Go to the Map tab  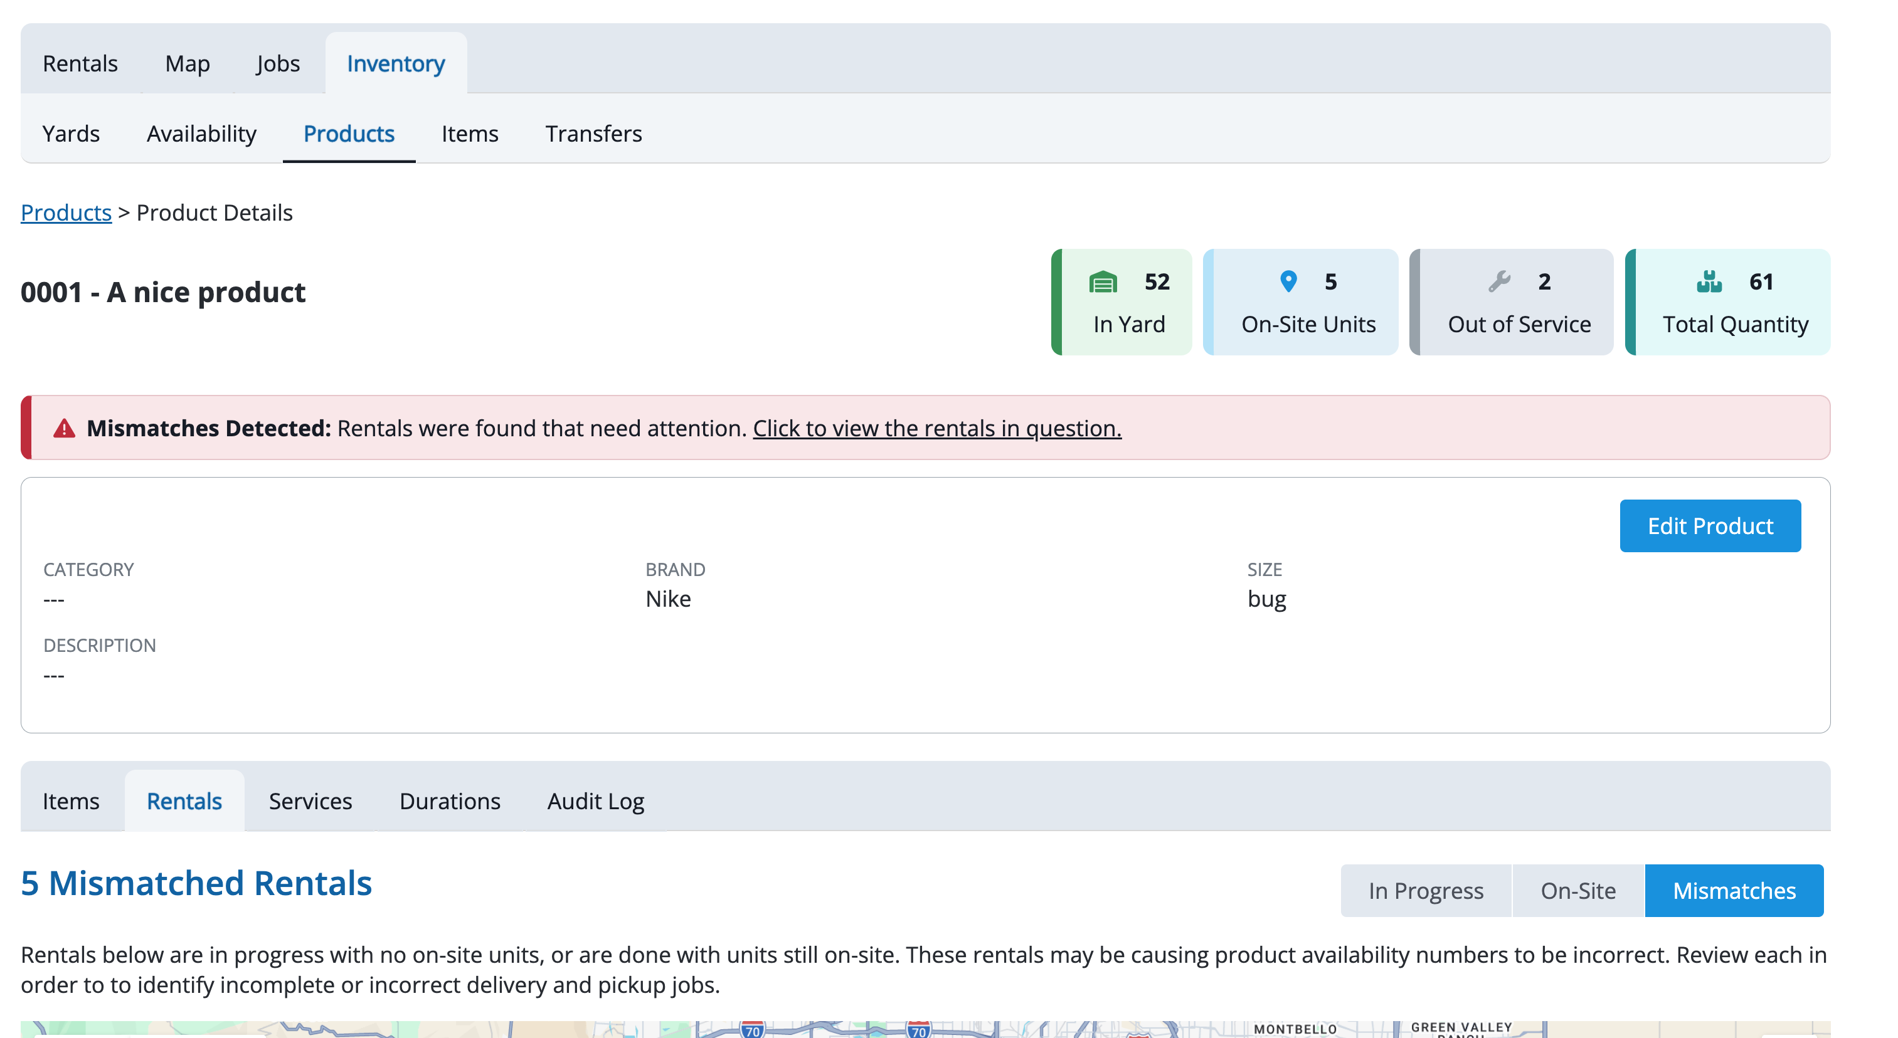coord(187,63)
